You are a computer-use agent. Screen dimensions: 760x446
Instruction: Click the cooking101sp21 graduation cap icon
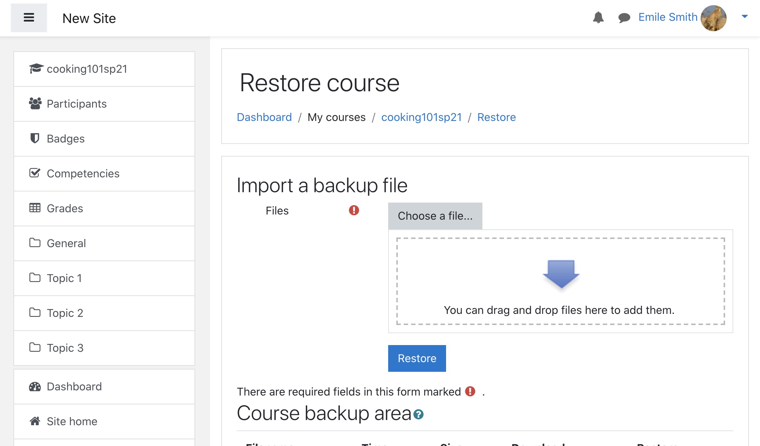coord(36,69)
